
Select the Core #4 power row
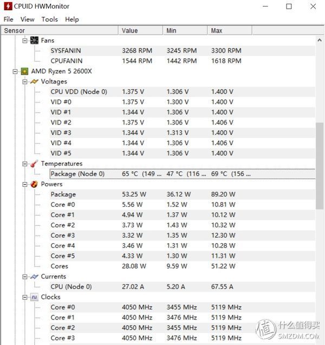[183, 246]
